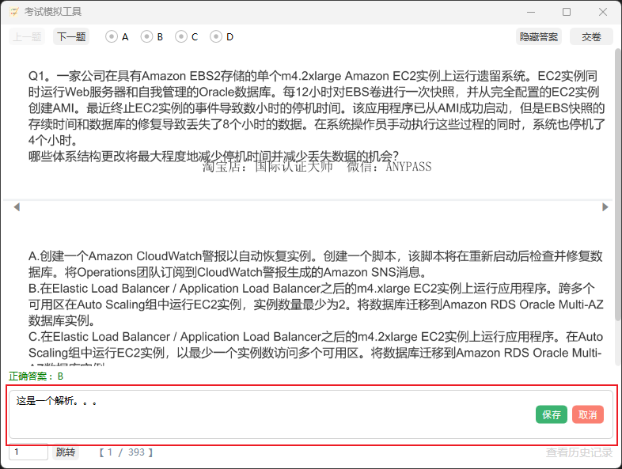The width and height of the screenshot is (622, 469).
Task: Hide the answer with 隐藏答案 button
Action: (x=539, y=37)
